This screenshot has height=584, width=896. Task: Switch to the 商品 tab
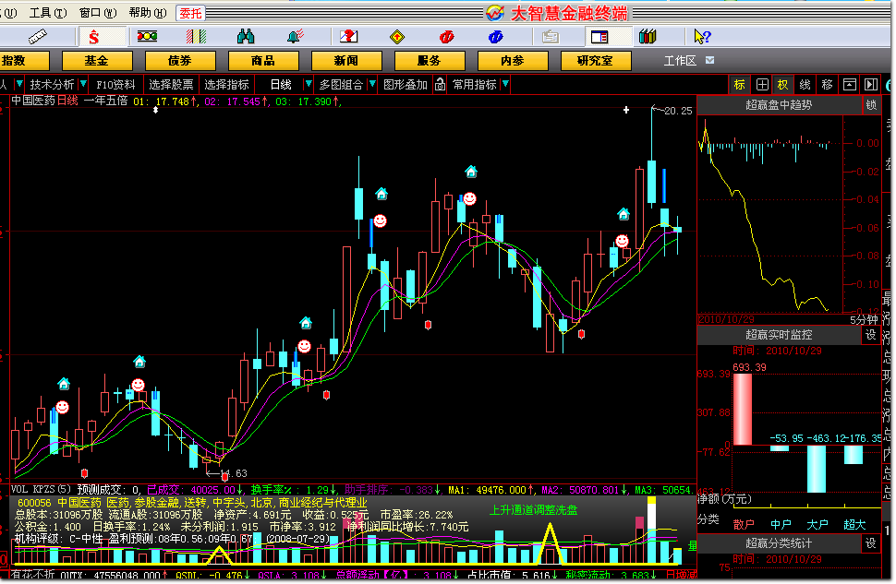pos(263,61)
